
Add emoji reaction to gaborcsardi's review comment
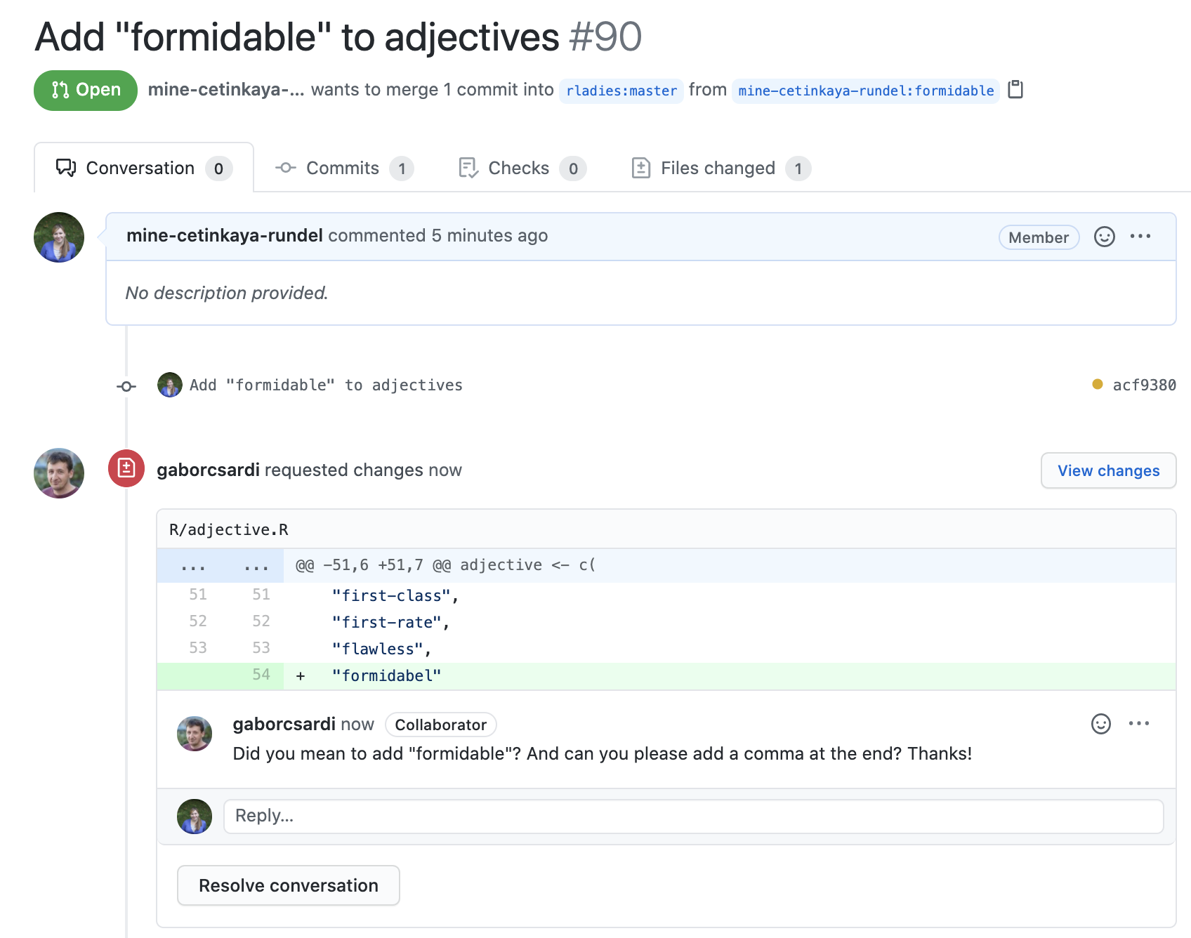pyautogui.click(x=1100, y=723)
